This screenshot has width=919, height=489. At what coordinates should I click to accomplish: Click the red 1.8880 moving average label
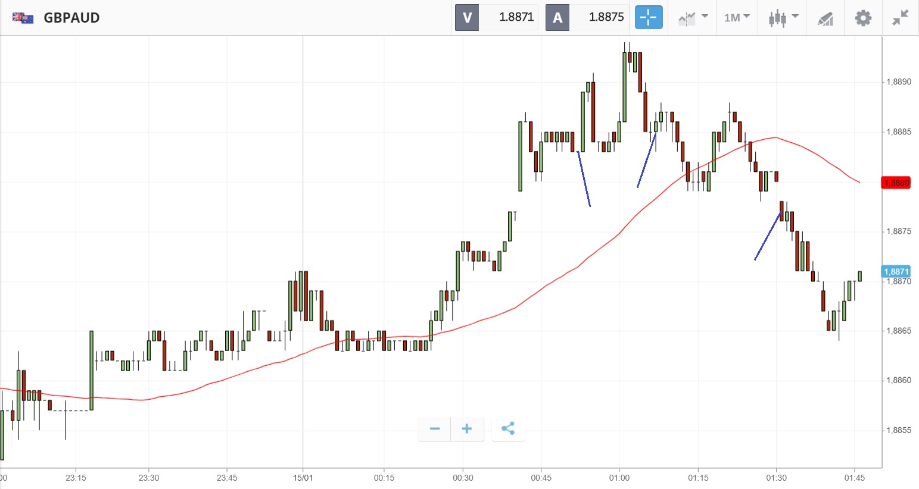click(x=896, y=183)
